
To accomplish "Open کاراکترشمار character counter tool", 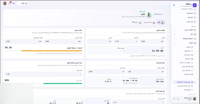I will pos(188,90).
